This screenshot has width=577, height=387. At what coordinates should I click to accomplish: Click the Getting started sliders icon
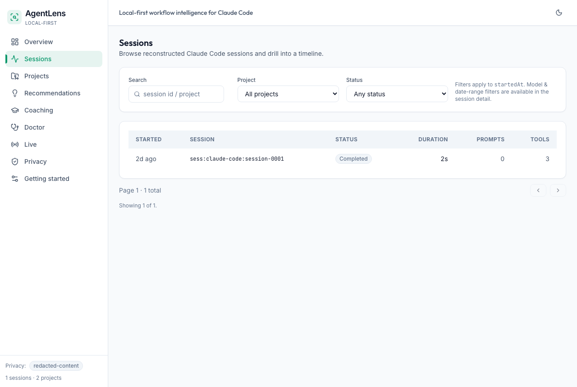15,179
